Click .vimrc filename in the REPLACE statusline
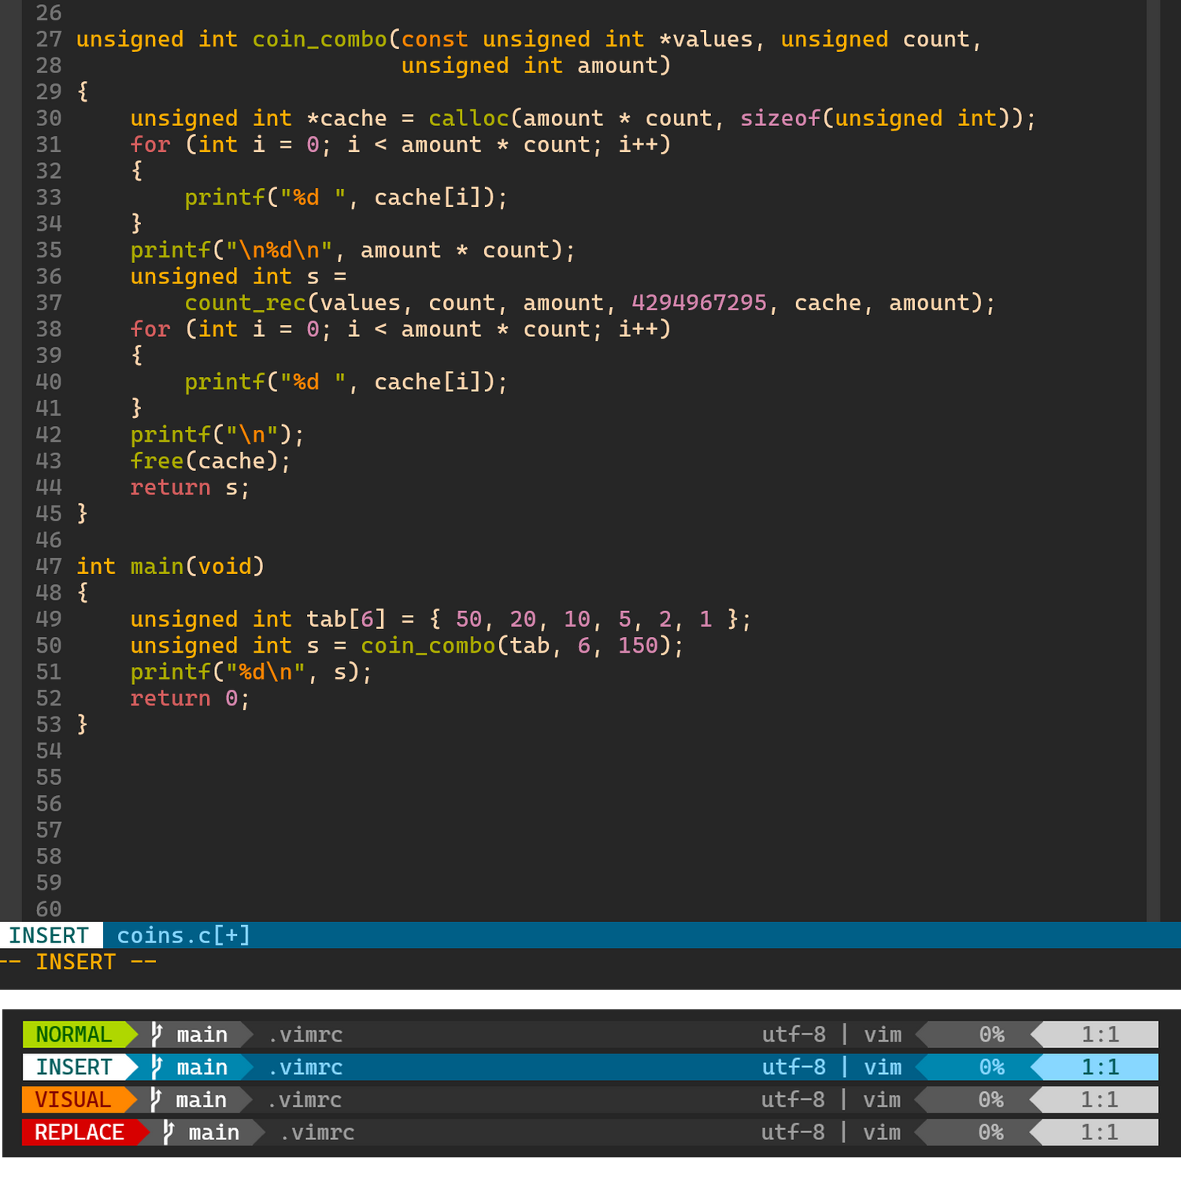 317,1132
